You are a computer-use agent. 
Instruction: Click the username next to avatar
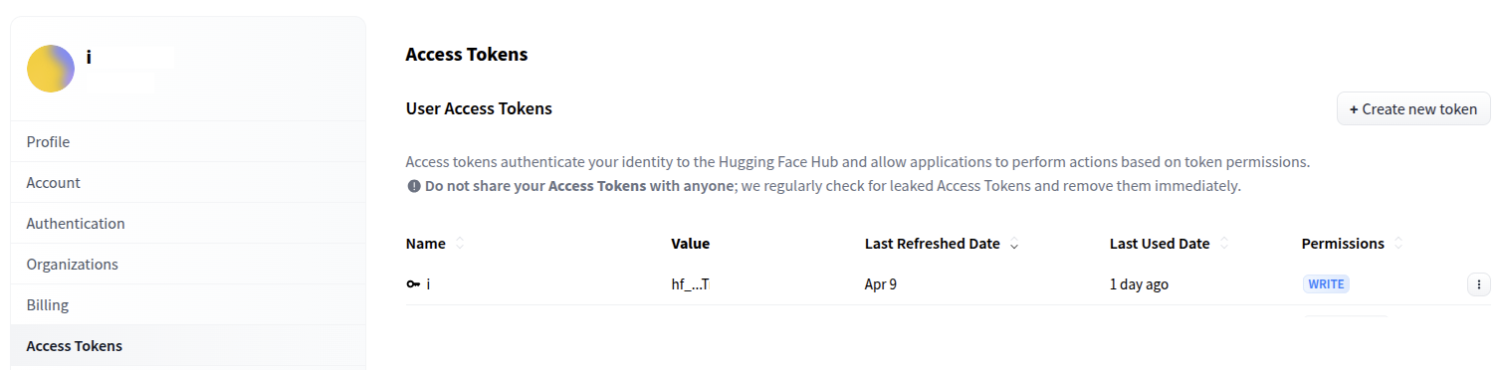coord(89,57)
